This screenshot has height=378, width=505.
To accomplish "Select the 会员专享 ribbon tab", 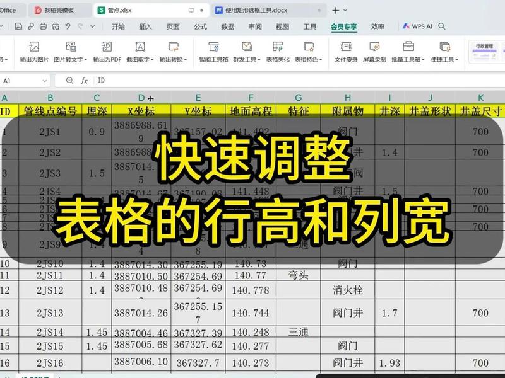I will tap(343, 26).
